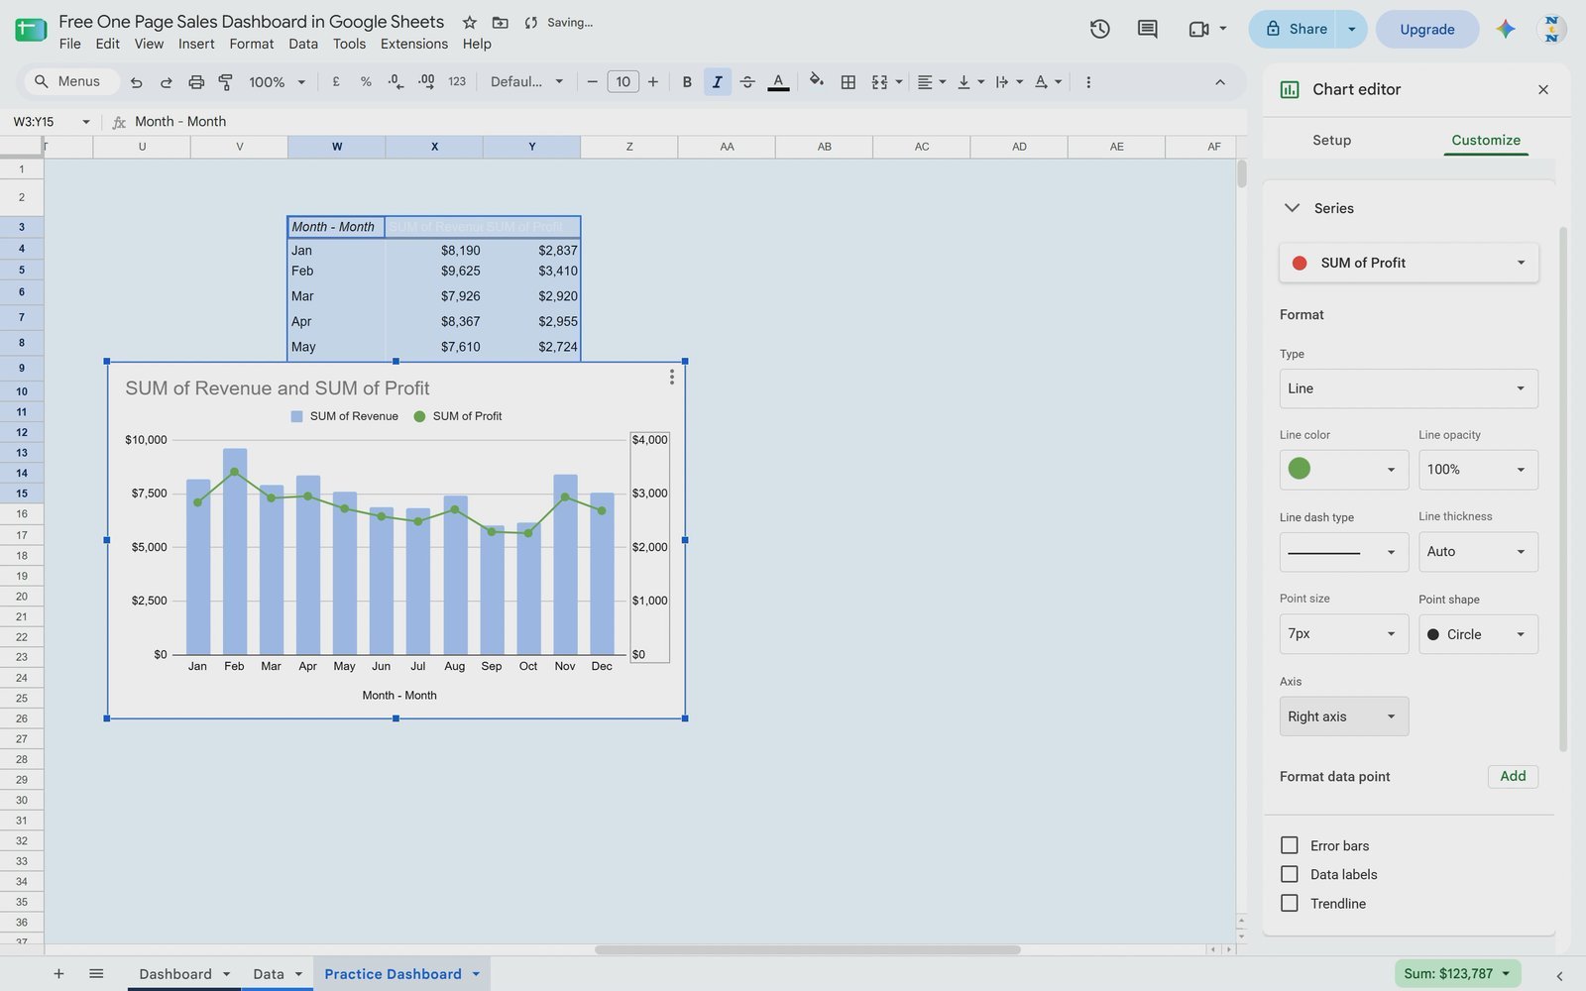Add a new sheet with plus icon
The width and height of the screenshot is (1586, 991).
pyautogui.click(x=58, y=973)
